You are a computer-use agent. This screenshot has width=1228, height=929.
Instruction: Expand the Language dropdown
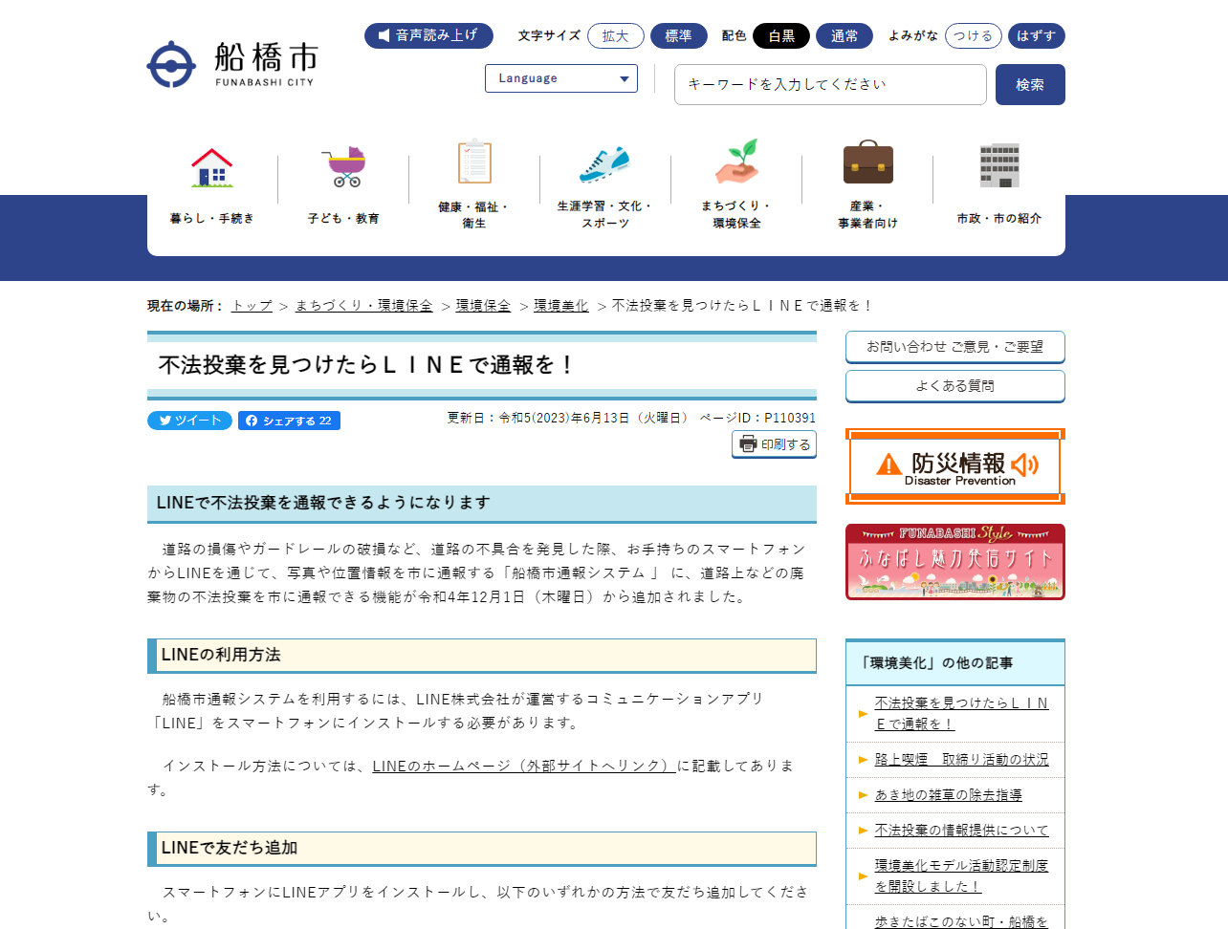coord(561,78)
